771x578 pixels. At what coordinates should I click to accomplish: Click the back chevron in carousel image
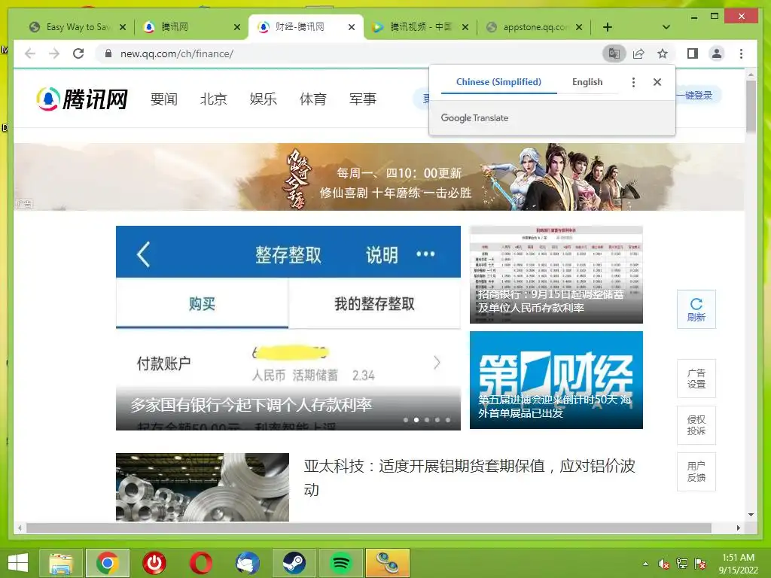click(143, 254)
